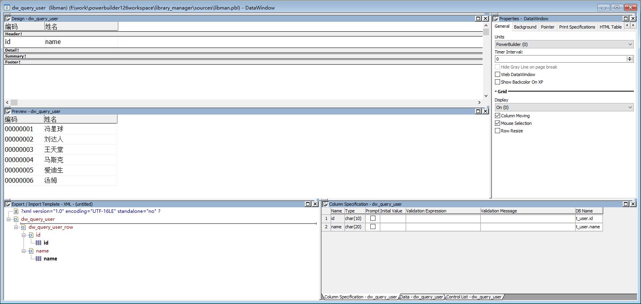Switch to the Data - dw_query_user tab
641x304 pixels.
[422, 297]
